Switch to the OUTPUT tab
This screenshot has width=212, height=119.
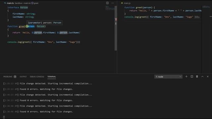click(x=23, y=77)
